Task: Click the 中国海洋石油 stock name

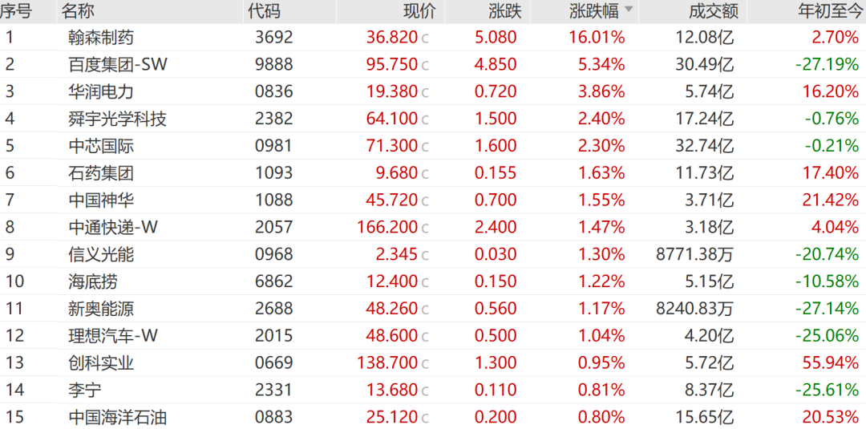Action: coord(118,417)
